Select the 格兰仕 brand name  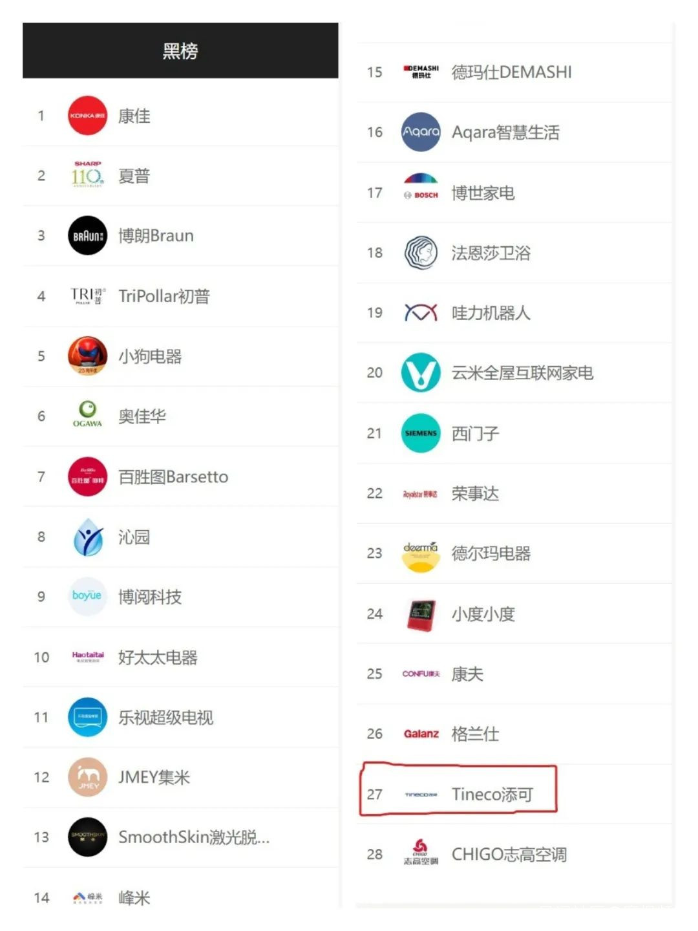coord(475,734)
